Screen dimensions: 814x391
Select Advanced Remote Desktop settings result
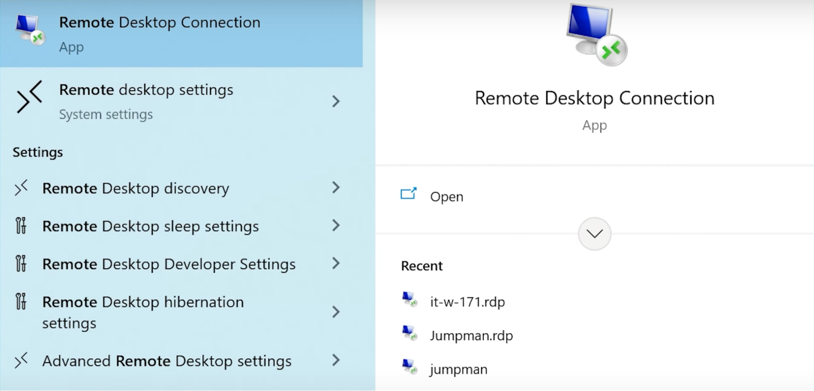181,361
